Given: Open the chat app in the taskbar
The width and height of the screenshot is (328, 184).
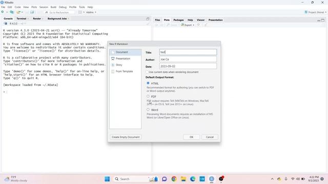Looking at the screenshot, I should (165, 179).
